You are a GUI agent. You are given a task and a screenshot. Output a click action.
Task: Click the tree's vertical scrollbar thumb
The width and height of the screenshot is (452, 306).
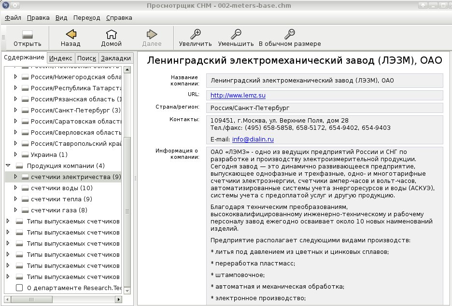(127, 212)
